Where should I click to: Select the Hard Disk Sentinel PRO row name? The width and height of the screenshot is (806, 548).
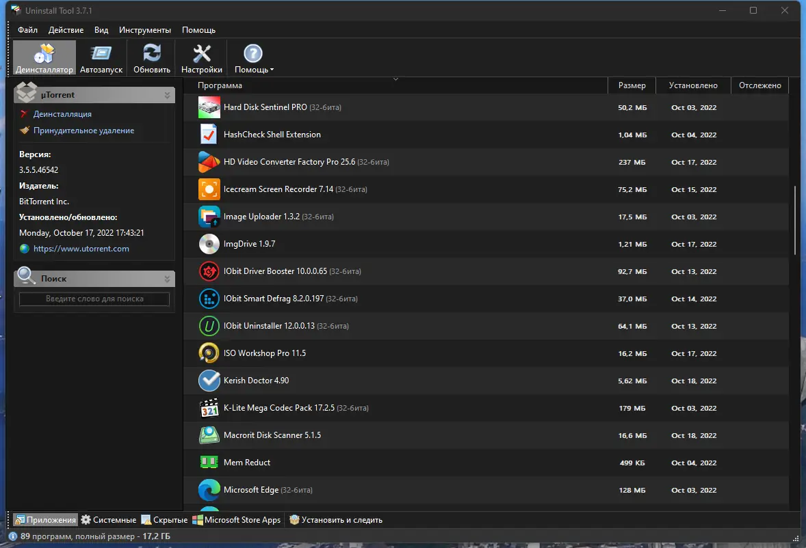pyautogui.click(x=282, y=107)
